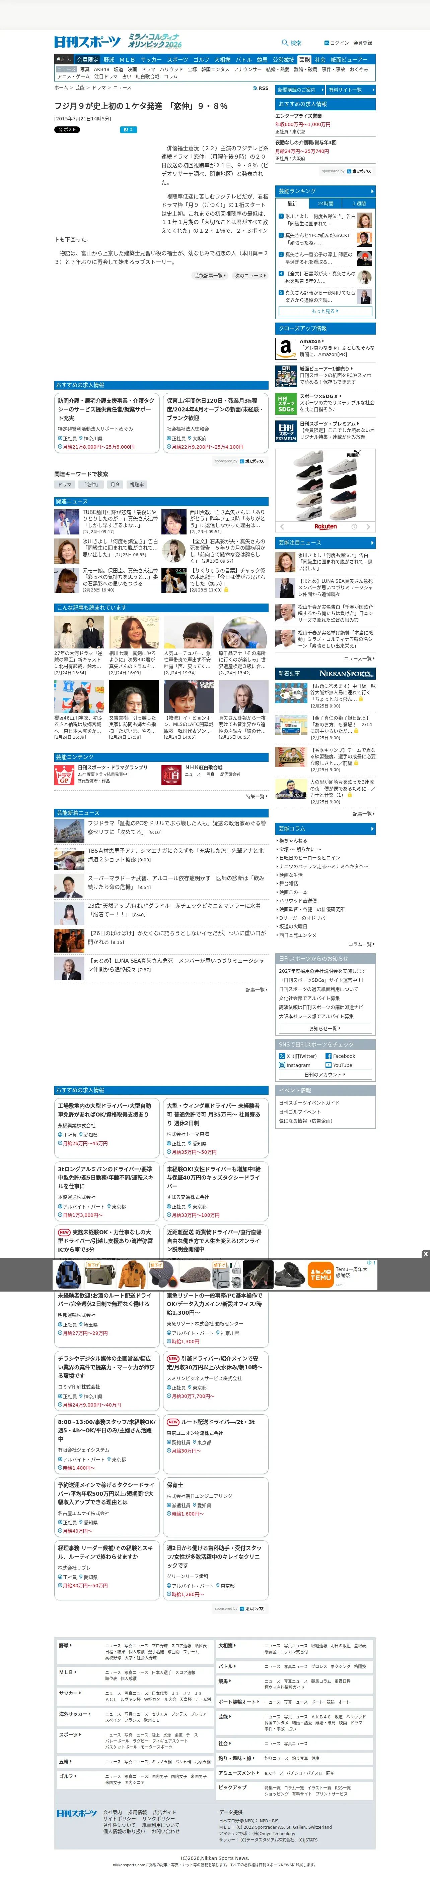The height and width of the screenshot is (1878, 430).
Task: Open the X (旧Twitter) icon in SNS box
Action: coord(282,1056)
